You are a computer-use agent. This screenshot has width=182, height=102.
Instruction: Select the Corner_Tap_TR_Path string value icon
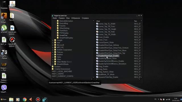[97, 32]
